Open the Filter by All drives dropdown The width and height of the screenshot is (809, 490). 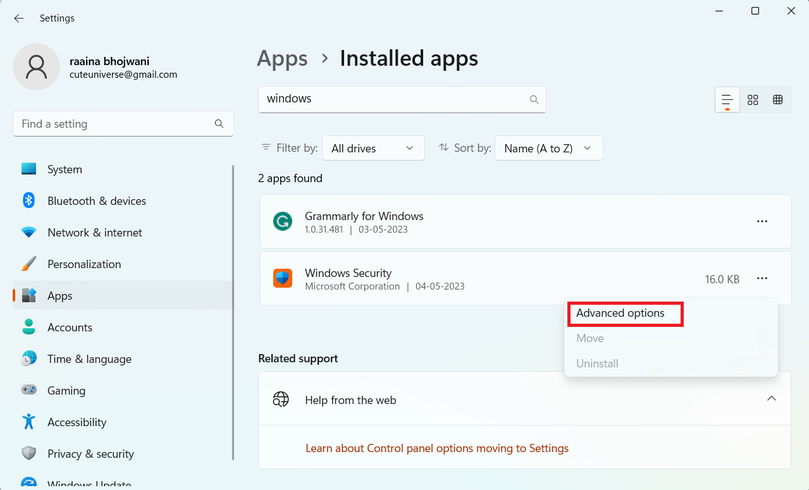[373, 148]
